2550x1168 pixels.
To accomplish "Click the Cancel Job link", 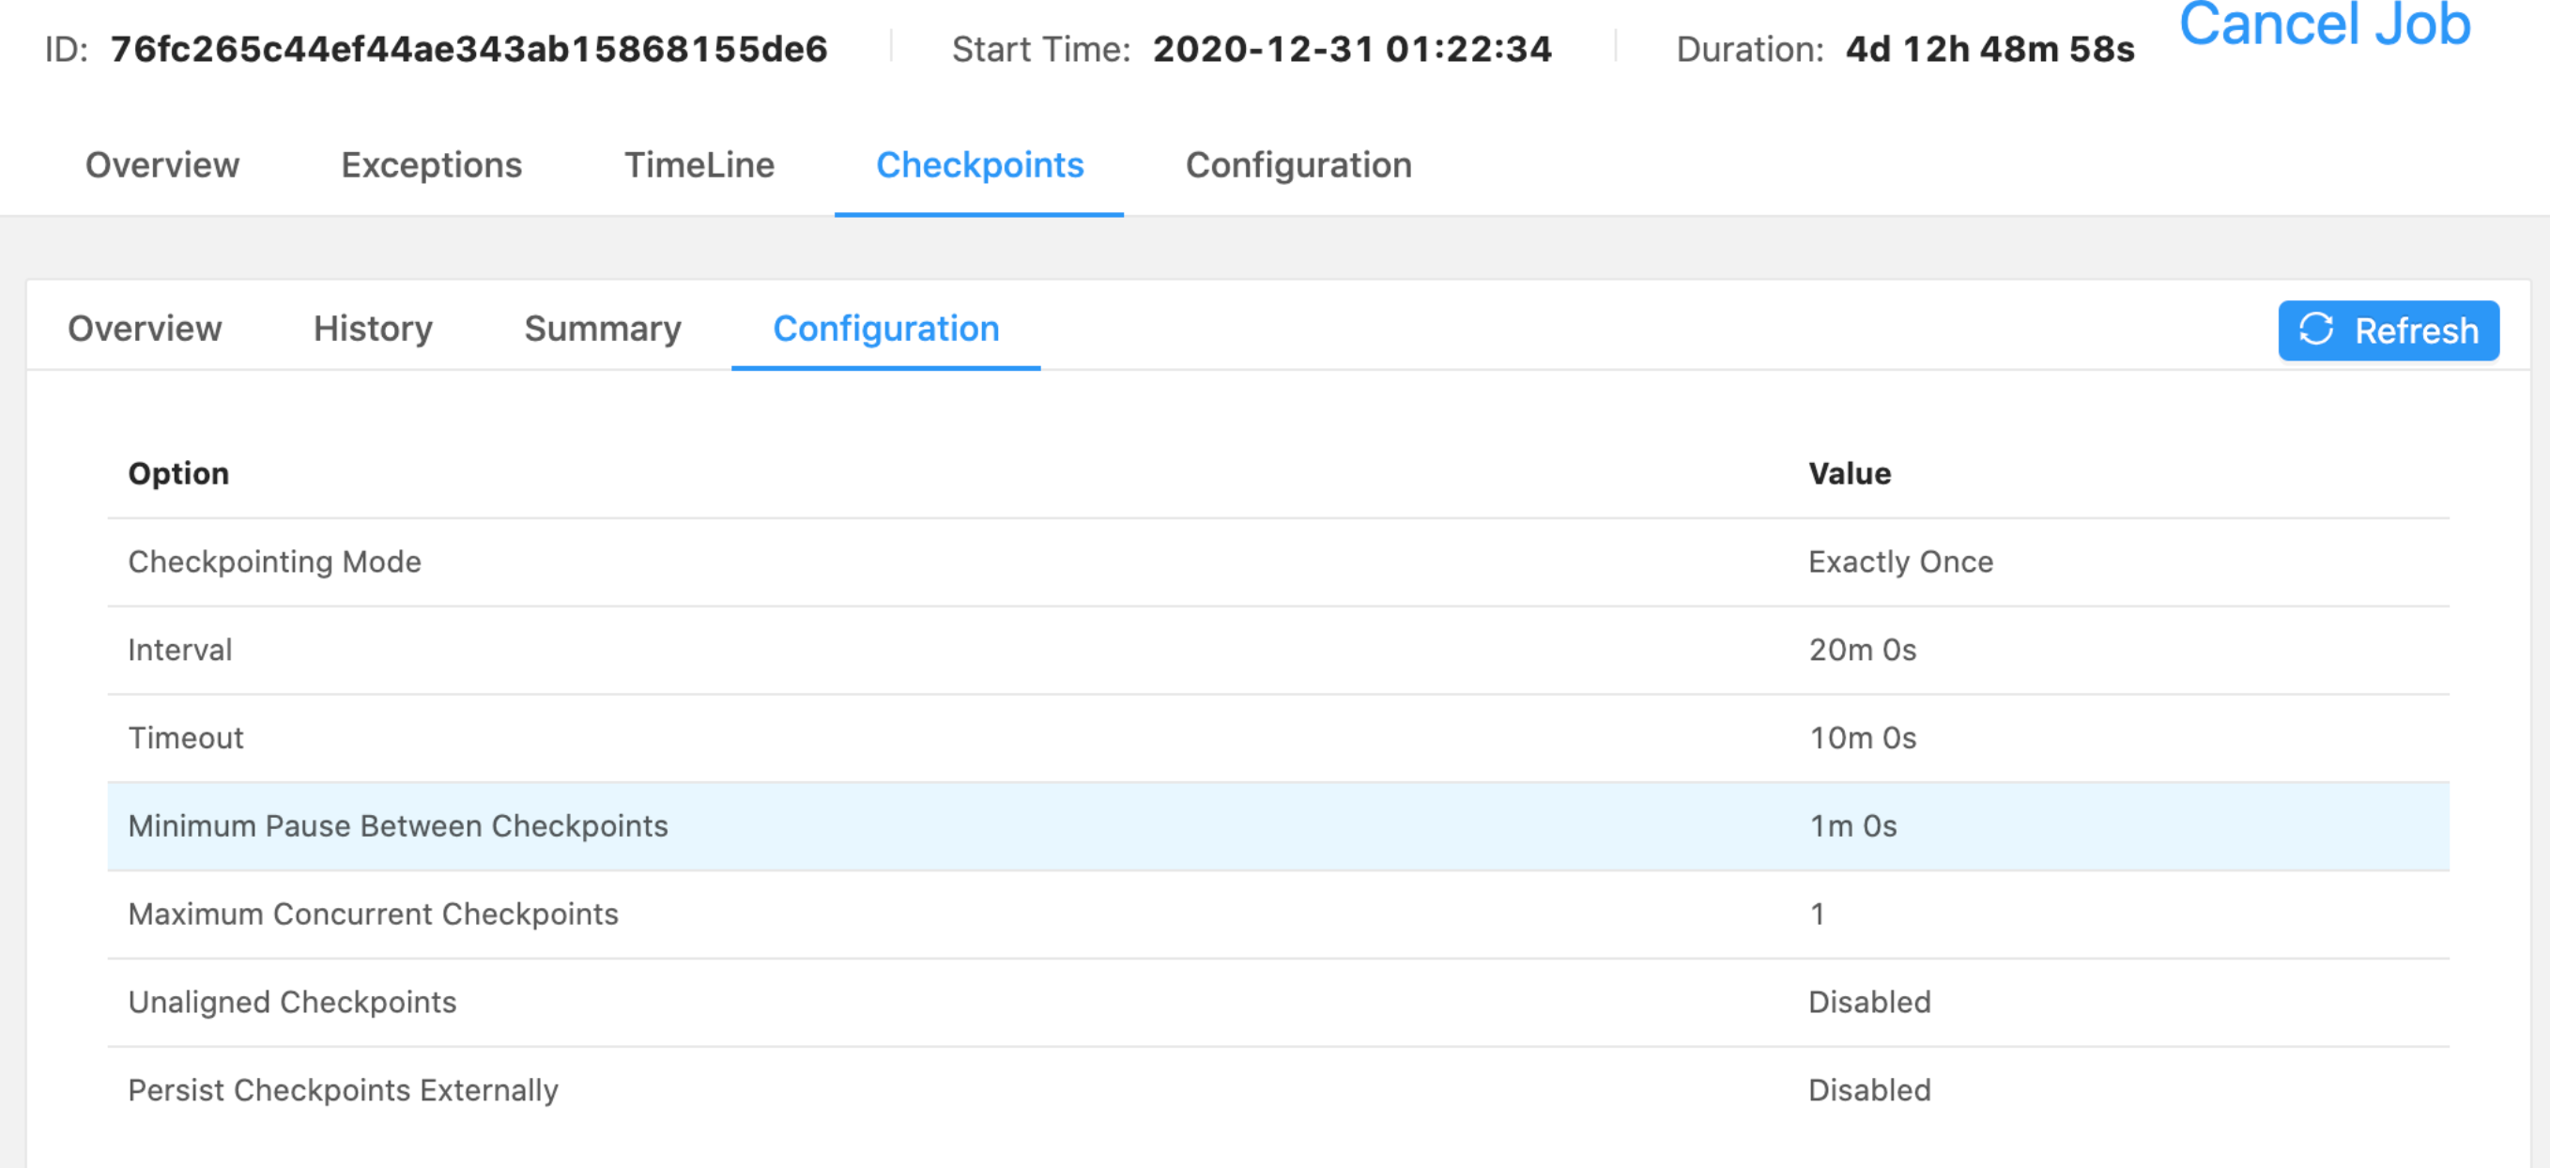I will 2325,23.
